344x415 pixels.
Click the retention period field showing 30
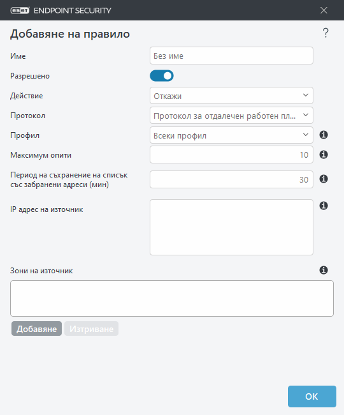pyautogui.click(x=231, y=179)
